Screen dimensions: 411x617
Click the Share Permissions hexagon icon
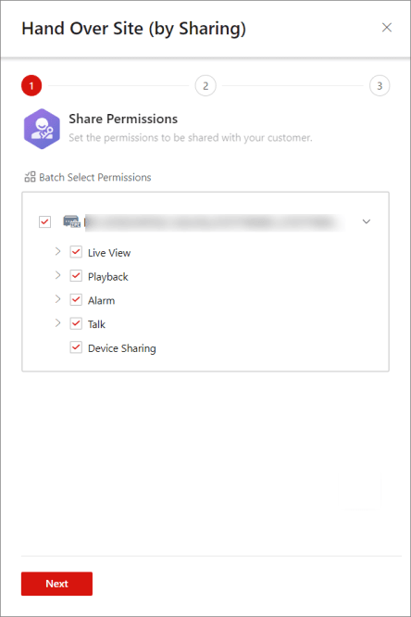[42, 129]
